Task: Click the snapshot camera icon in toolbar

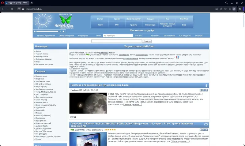Action: 217,9
